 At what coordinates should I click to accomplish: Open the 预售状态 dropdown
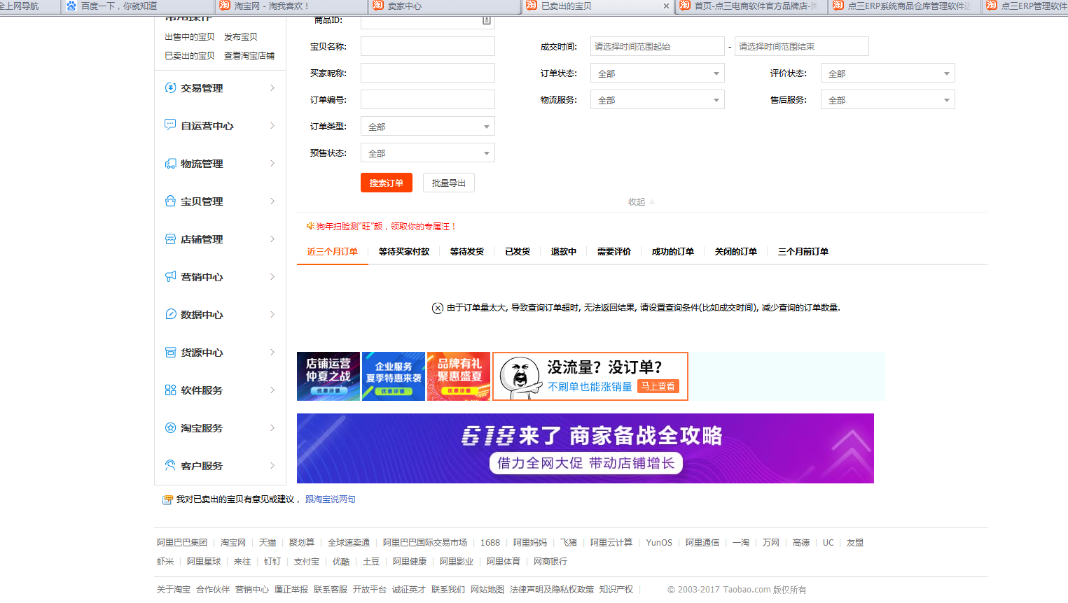428,153
